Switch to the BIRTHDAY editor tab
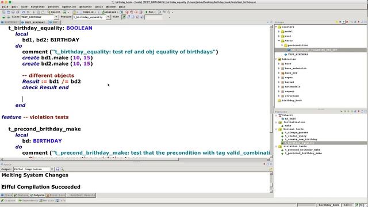Screen dimensions: 368x207 (x=10, y=22)
